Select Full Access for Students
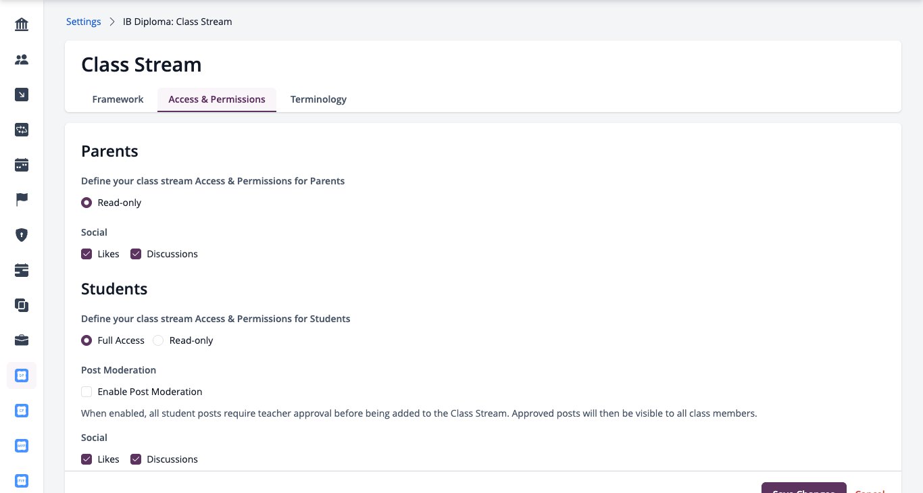The image size is (923, 493). 86,340
